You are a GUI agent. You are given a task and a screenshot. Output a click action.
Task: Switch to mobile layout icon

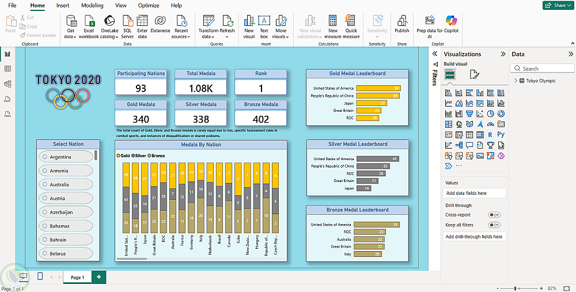(x=40, y=276)
